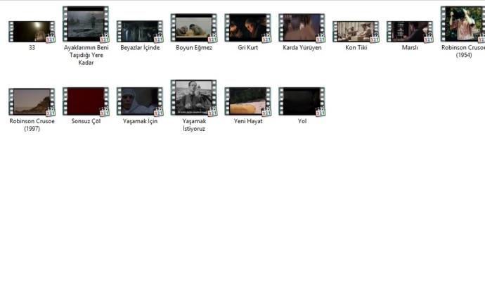Click the "Robinson Crusoe (1954)" file name
Viewport: 485px width, 304px height.
click(463, 51)
